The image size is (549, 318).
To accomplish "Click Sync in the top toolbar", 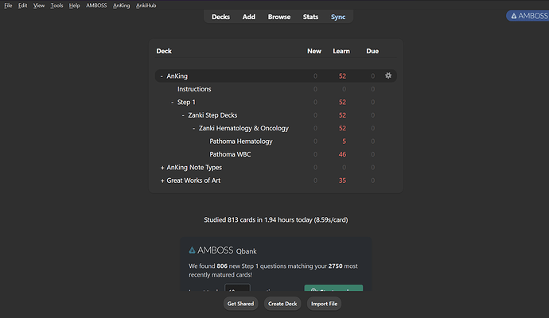I will pos(339,17).
